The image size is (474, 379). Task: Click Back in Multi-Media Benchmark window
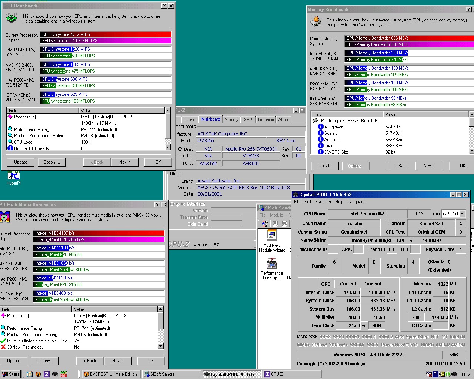coord(90,361)
